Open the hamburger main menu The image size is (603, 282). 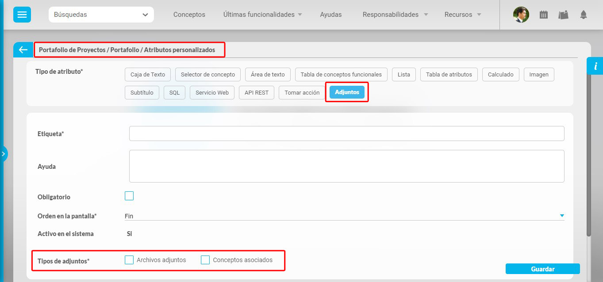click(x=22, y=15)
